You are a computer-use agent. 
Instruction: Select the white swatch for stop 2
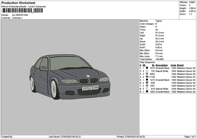pos(147,71)
